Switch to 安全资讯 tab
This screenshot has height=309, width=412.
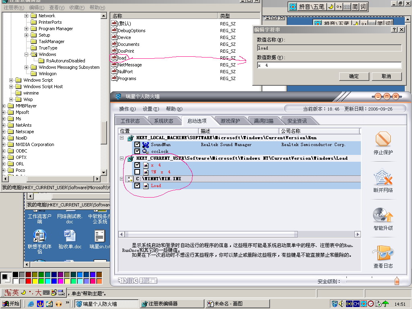coord(297,121)
